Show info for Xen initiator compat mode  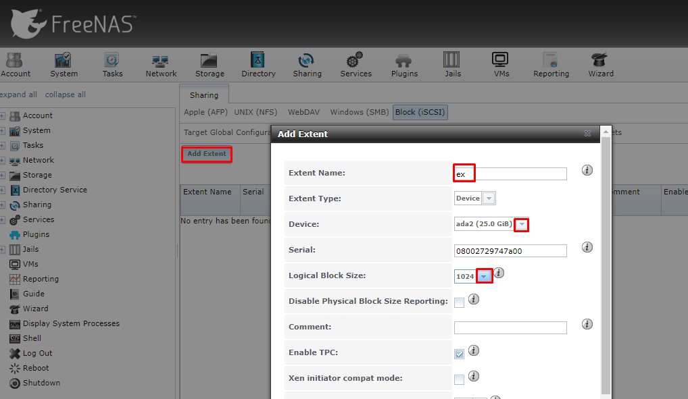(x=474, y=376)
